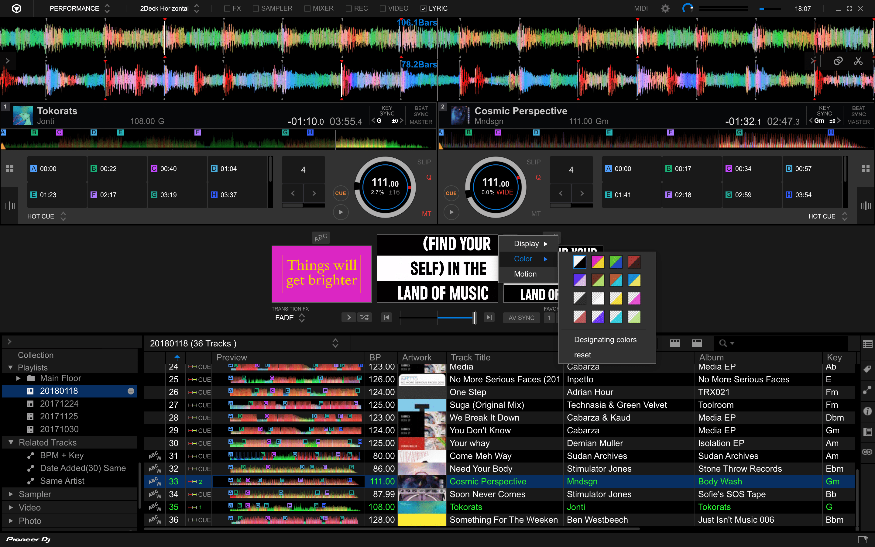This screenshot has width=875, height=547.
Task: Select the Color menu entry
Action: [x=529, y=259]
